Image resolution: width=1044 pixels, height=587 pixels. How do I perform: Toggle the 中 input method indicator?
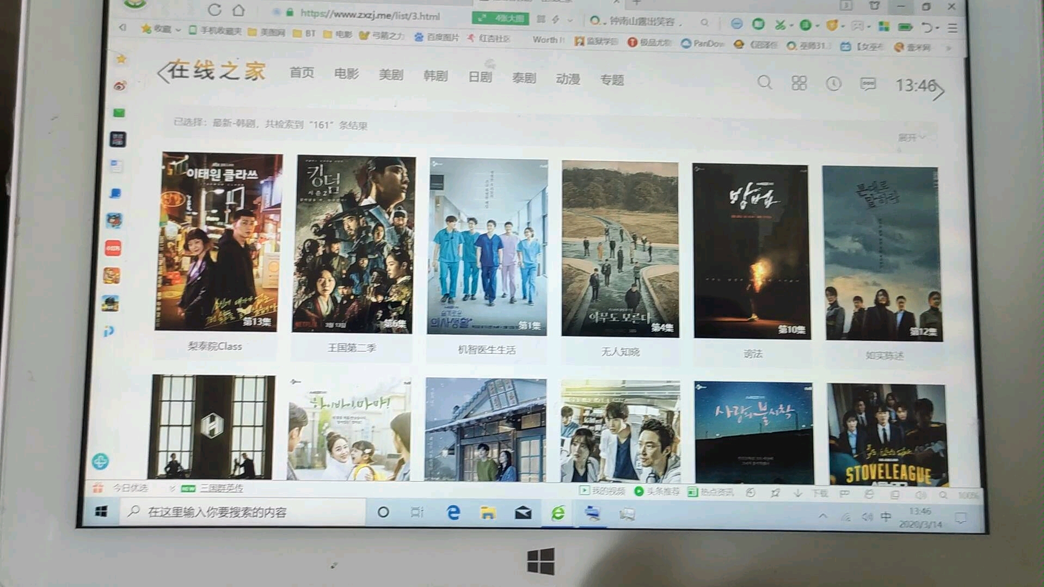[x=886, y=517]
